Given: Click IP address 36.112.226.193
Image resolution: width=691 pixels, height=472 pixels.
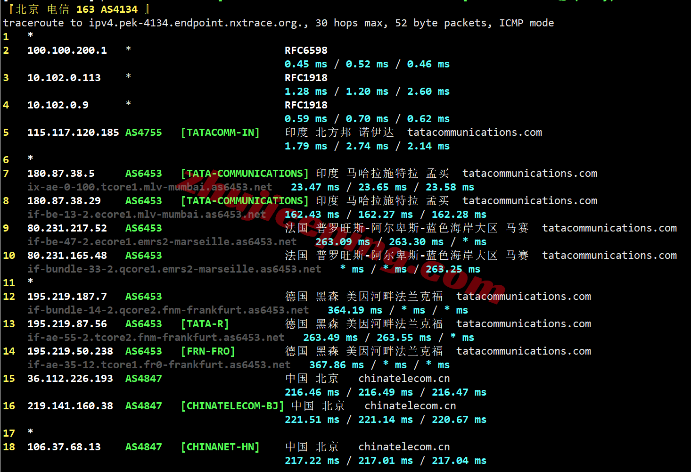Looking at the screenshot, I should click(x=70, y=379).
